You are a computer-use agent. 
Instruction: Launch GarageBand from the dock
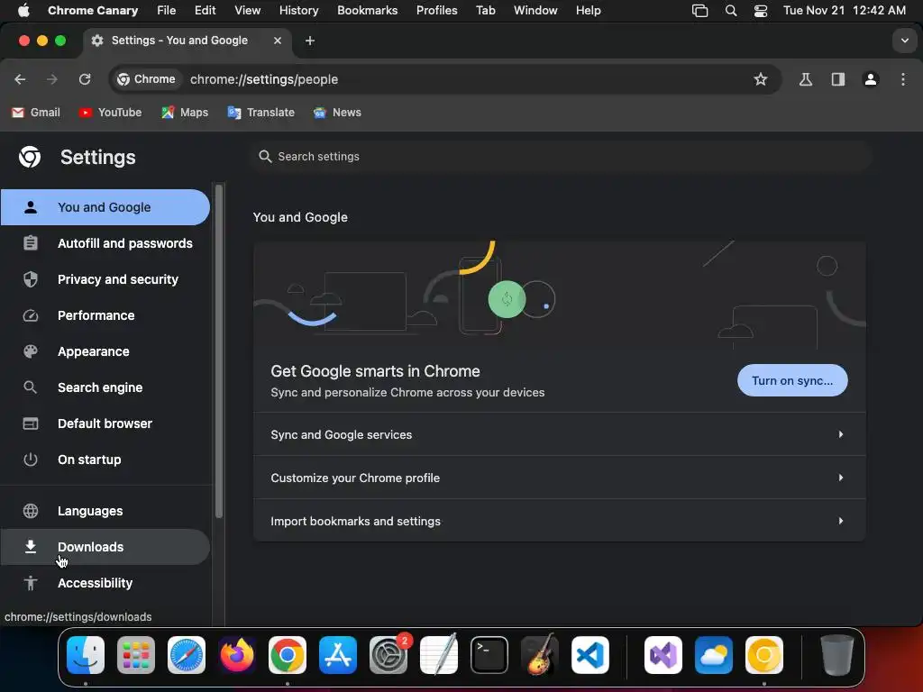pos(540,655)
